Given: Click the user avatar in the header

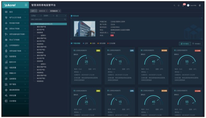Looking at the screenshot, I should 188,5.
